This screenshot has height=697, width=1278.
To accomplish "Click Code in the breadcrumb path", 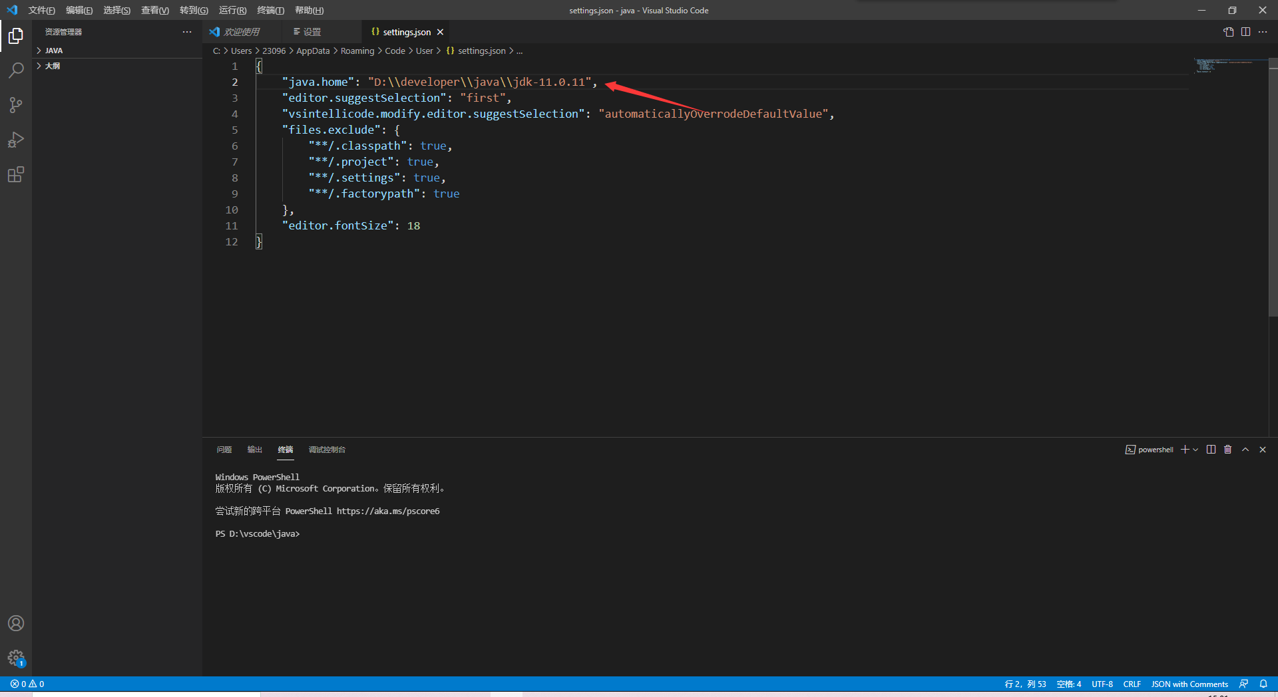I will 395,51.
